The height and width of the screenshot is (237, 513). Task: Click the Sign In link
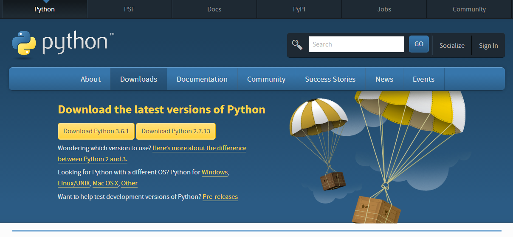[x=488, y=46]
